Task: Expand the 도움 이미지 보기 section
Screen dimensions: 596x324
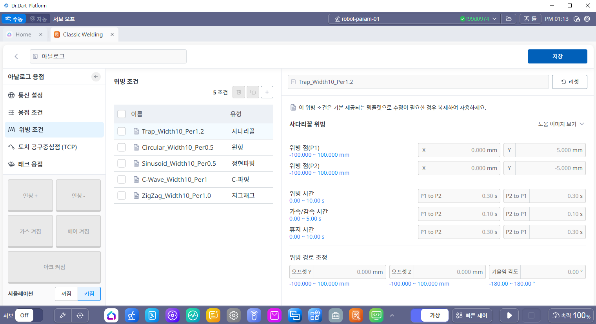Action: point(561,124)
